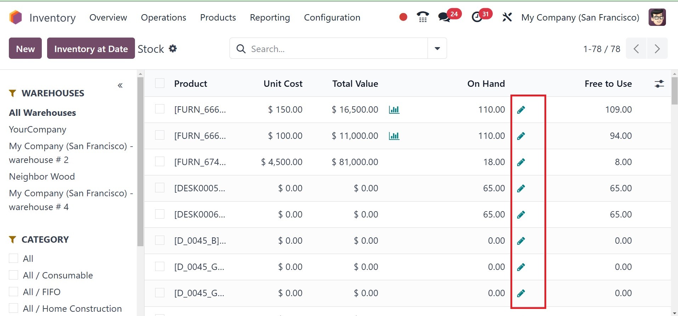Click the red recording dot icon

[403, 17]
